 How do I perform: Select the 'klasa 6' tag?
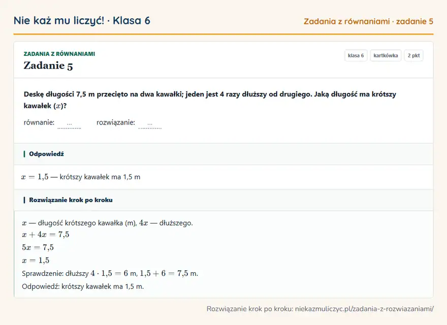pyautogui.click(x=356, y=55)
